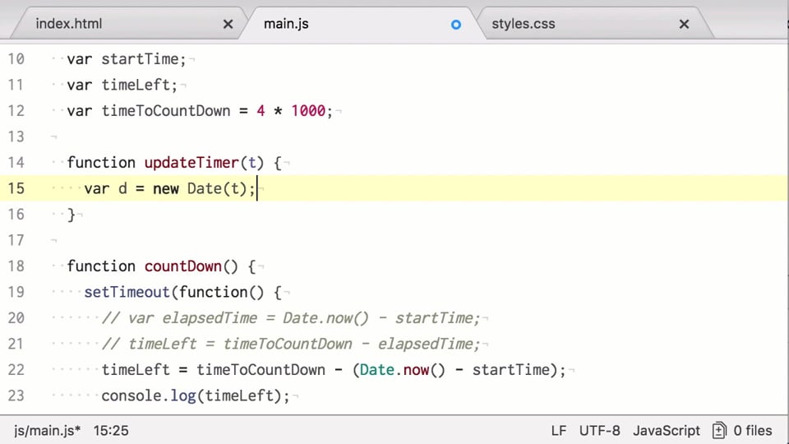
Task: Open the 0 files git status
Action: (x=752, y=431)
